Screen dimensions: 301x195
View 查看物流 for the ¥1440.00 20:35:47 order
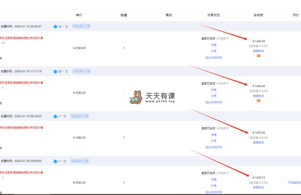258,51
